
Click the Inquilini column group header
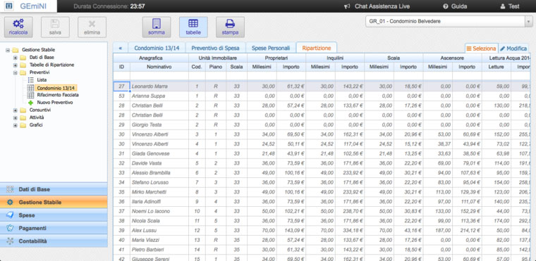335,58
